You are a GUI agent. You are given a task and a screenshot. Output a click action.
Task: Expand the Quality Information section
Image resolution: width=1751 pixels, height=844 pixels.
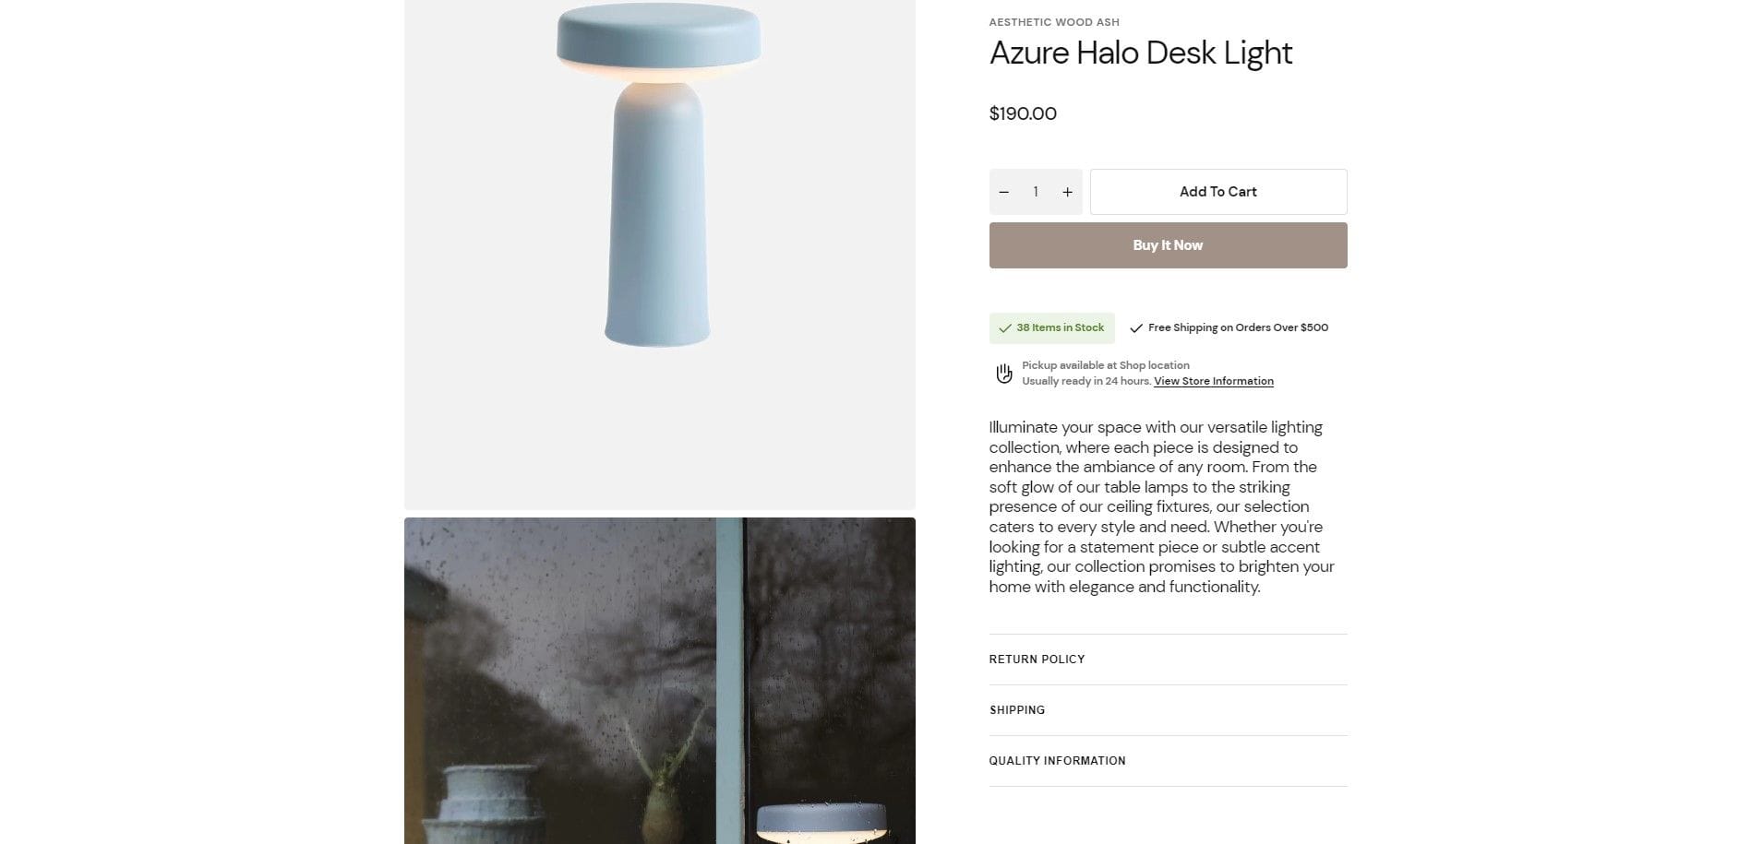pyautogui.click(x=1168, y=761)
